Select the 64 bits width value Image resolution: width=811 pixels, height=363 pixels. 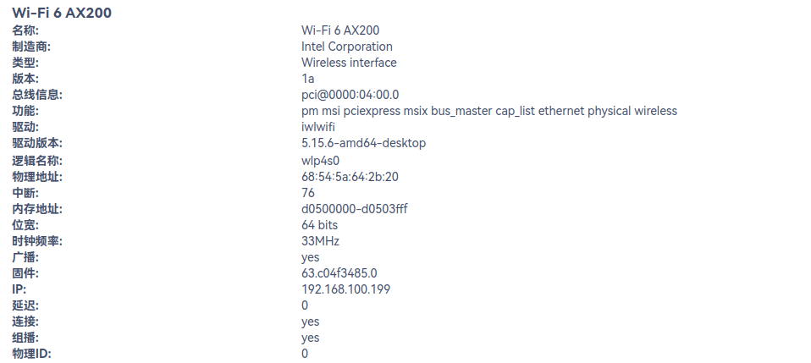319,225
